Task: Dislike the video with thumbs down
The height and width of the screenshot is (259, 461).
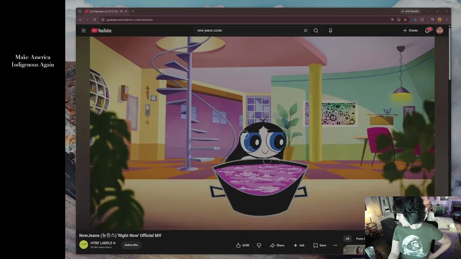Action: coord(259,245)
